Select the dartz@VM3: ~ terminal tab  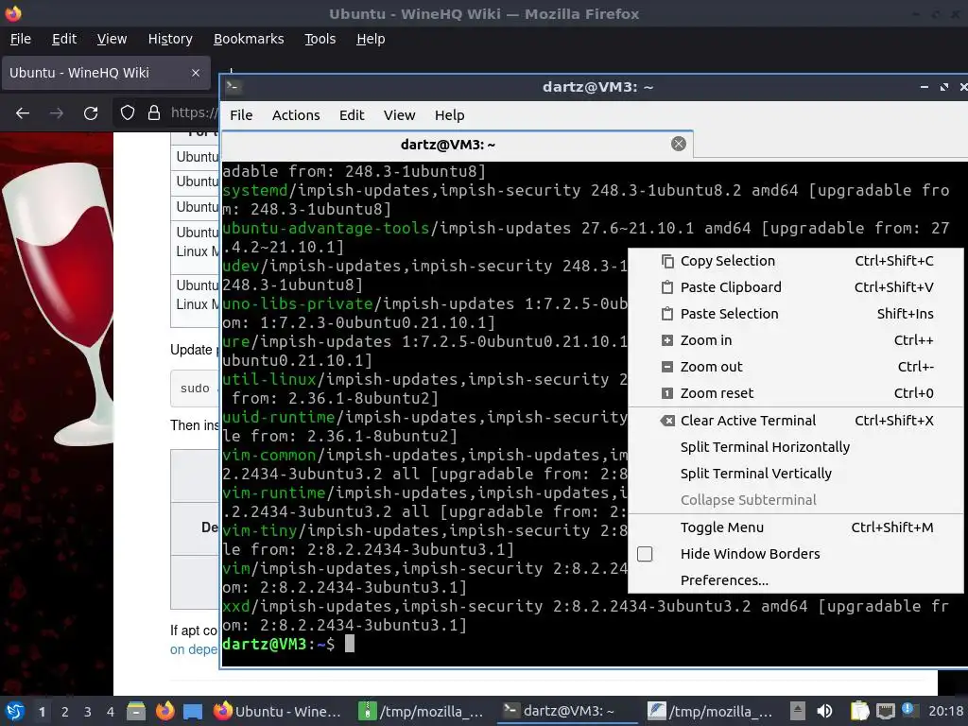457,145
